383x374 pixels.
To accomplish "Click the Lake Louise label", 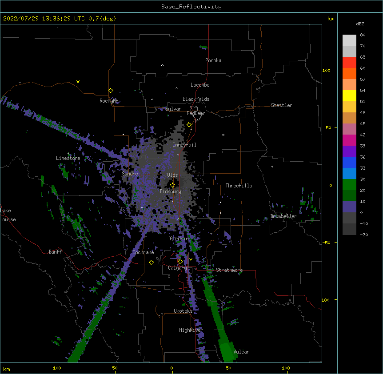I will [x=8, y=215].
